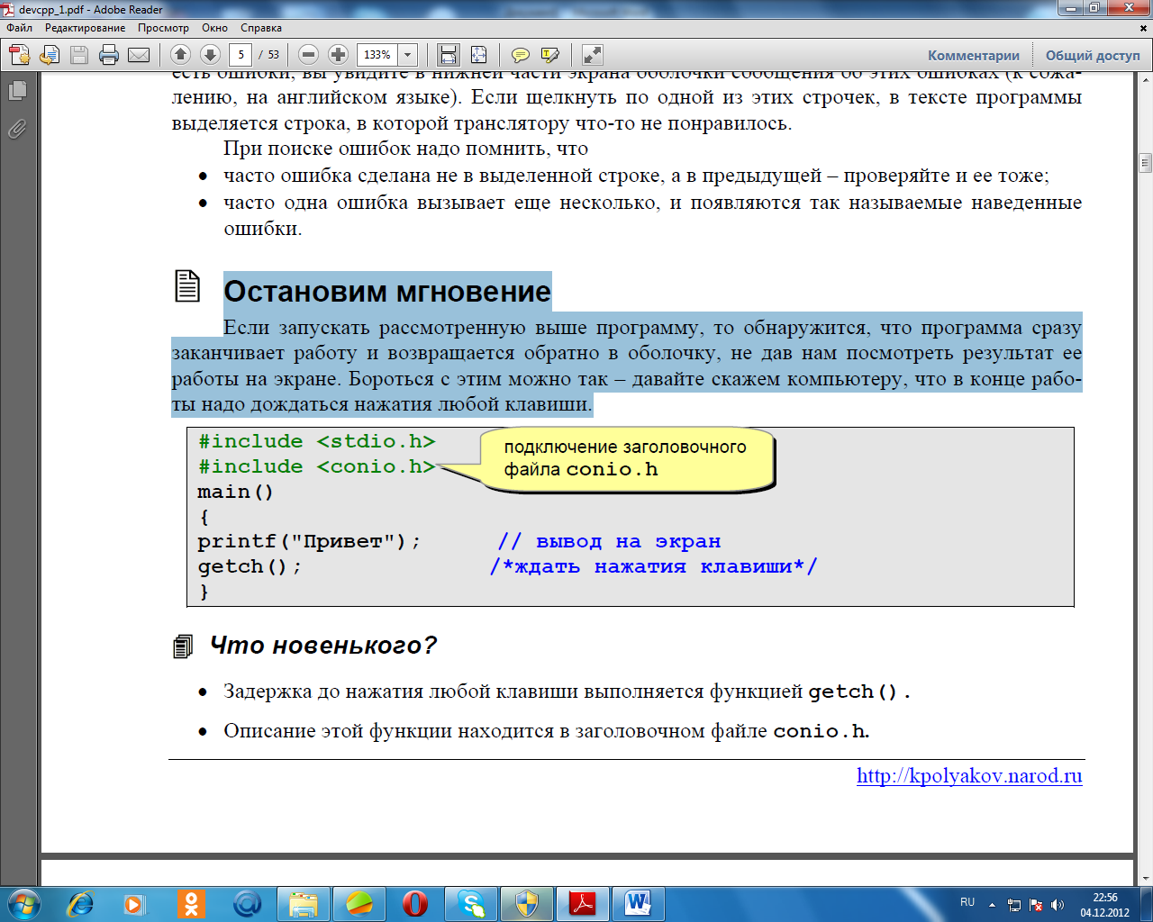
Task: Follow the kpolyakov.narod.ru link
Action: pos(968,776)
